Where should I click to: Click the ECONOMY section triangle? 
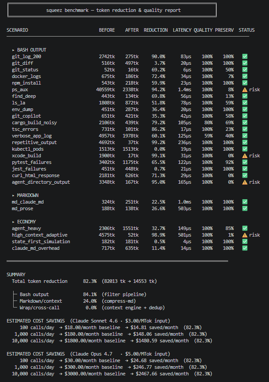(x=13, y=222)
